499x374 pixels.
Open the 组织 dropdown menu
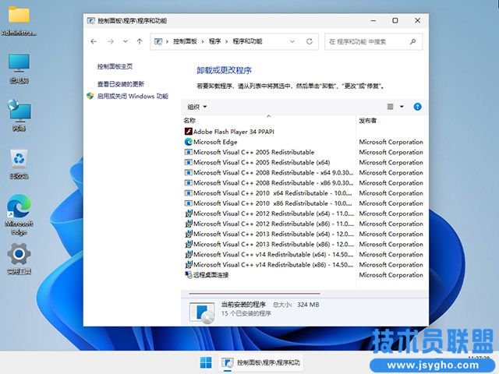pyautogui.click(x=197, y=107)
